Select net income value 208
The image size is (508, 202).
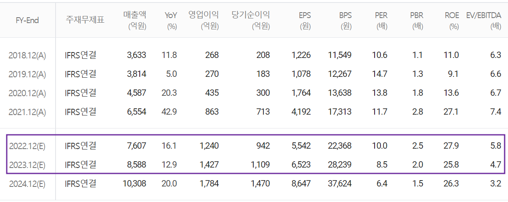pos(263,55)
